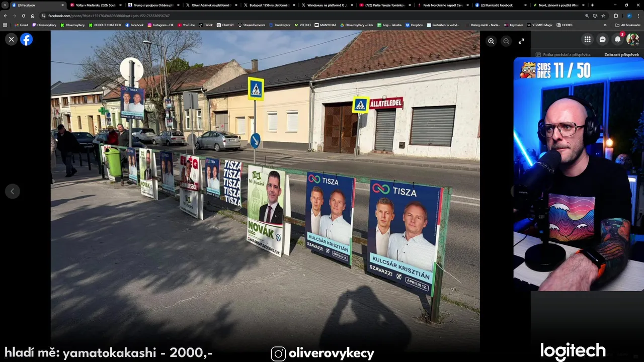Expand the hidden bookmarks chevron
Image resolution: width=644 pixels, height=362 pixels.
(x=605, y=25)
